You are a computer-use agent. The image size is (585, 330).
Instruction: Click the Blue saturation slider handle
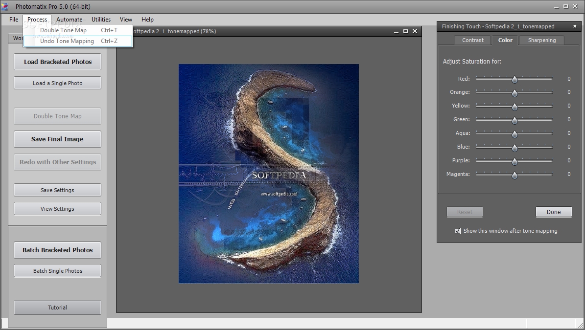click(x=515, y=147)
